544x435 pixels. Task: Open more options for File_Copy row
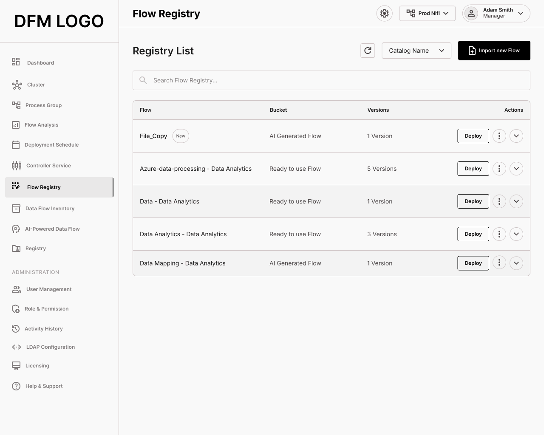click(499, 136)
